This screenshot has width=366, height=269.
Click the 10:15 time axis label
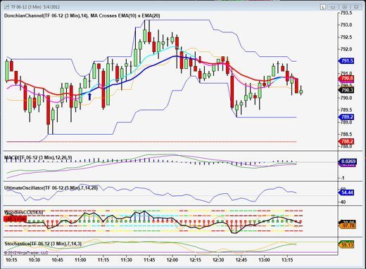point(11,260)
